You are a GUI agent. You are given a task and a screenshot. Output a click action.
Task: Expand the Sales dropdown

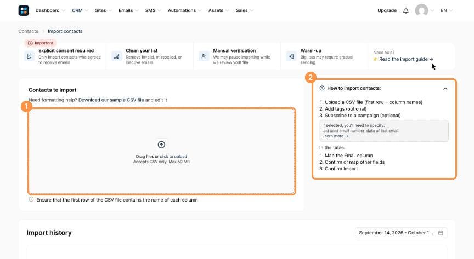tap(245, 10)
